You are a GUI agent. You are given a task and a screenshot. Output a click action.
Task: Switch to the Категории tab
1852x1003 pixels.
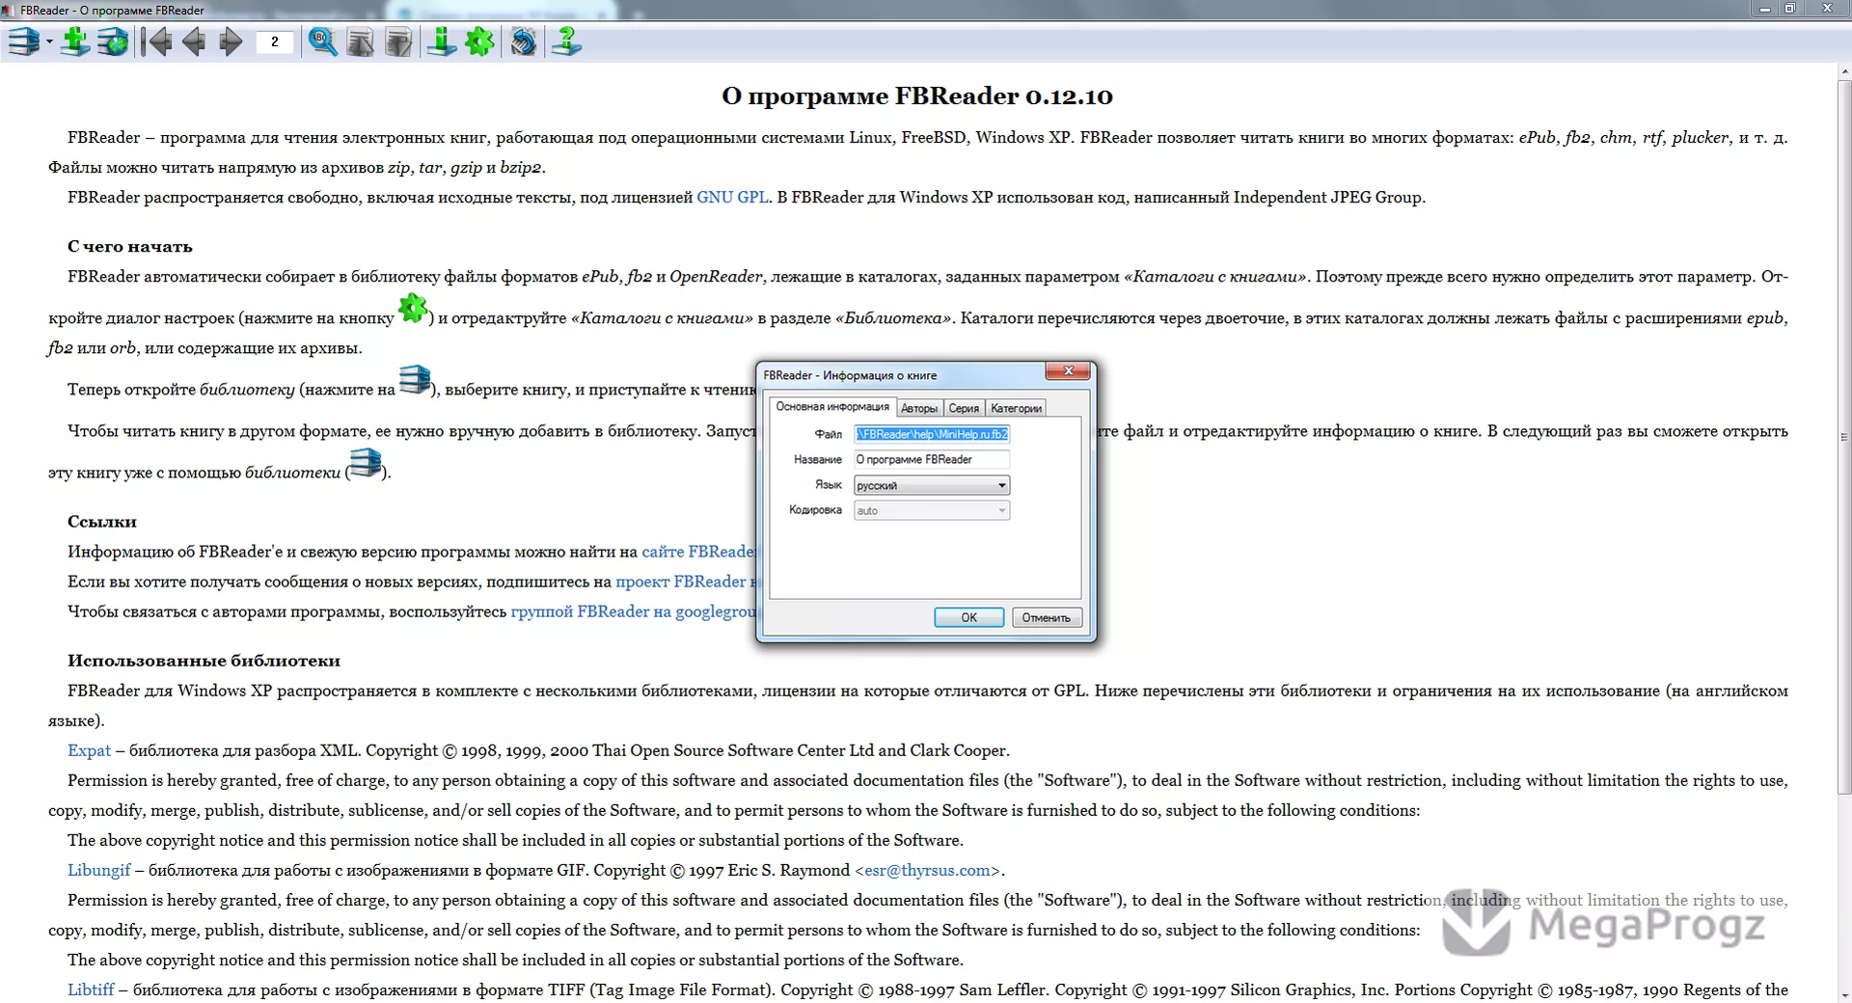[1016, 409]
